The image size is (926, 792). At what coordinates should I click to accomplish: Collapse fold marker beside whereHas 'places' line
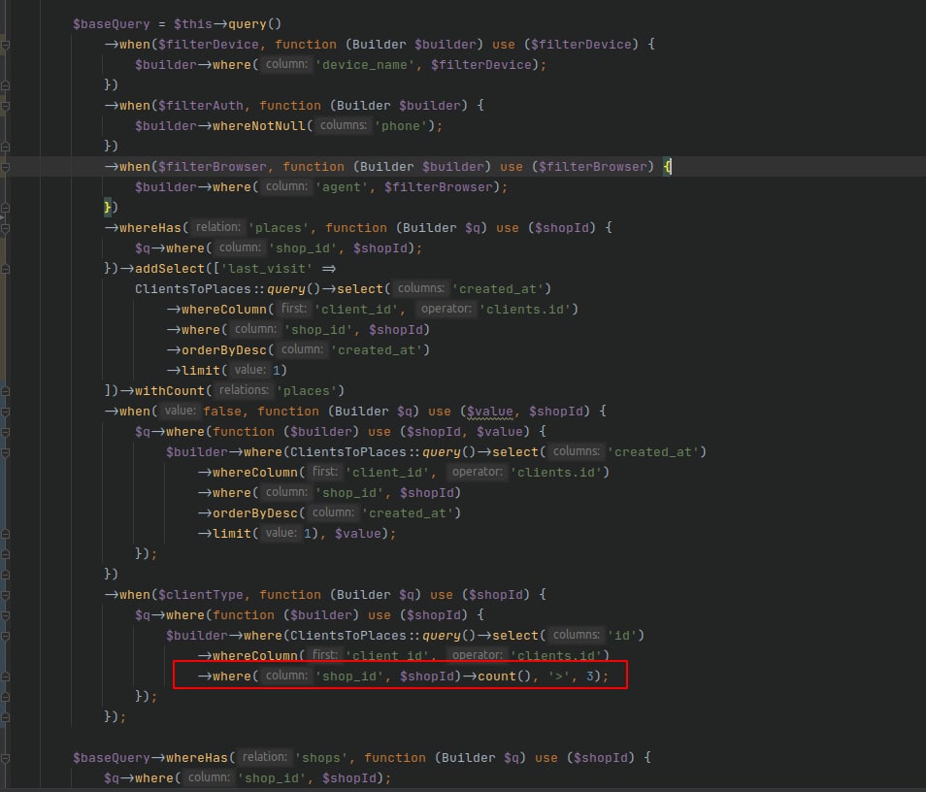point(5,228)
